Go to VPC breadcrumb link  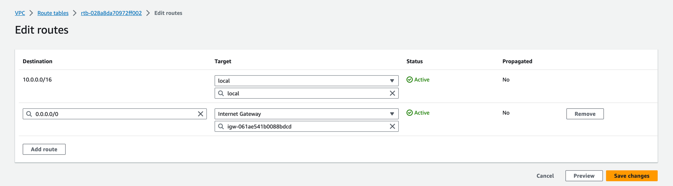click(x=20, y=13)
